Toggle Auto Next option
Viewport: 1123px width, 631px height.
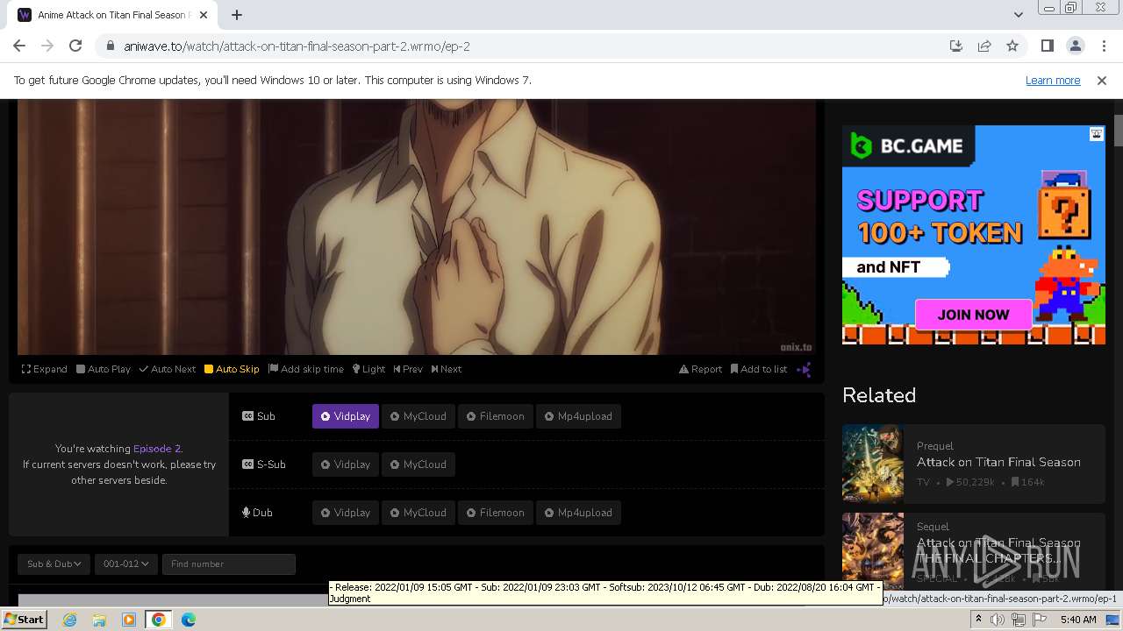click(x=168, y=369)
